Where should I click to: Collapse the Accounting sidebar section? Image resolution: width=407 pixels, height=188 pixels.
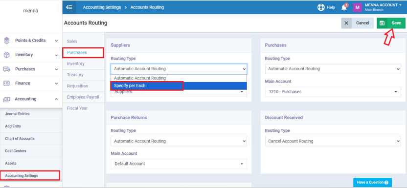point(56,99)
